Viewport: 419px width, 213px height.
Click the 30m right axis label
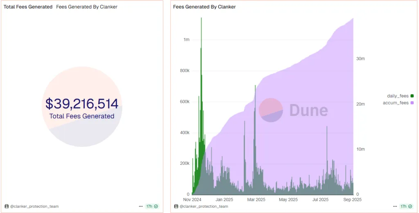point(360,59)
